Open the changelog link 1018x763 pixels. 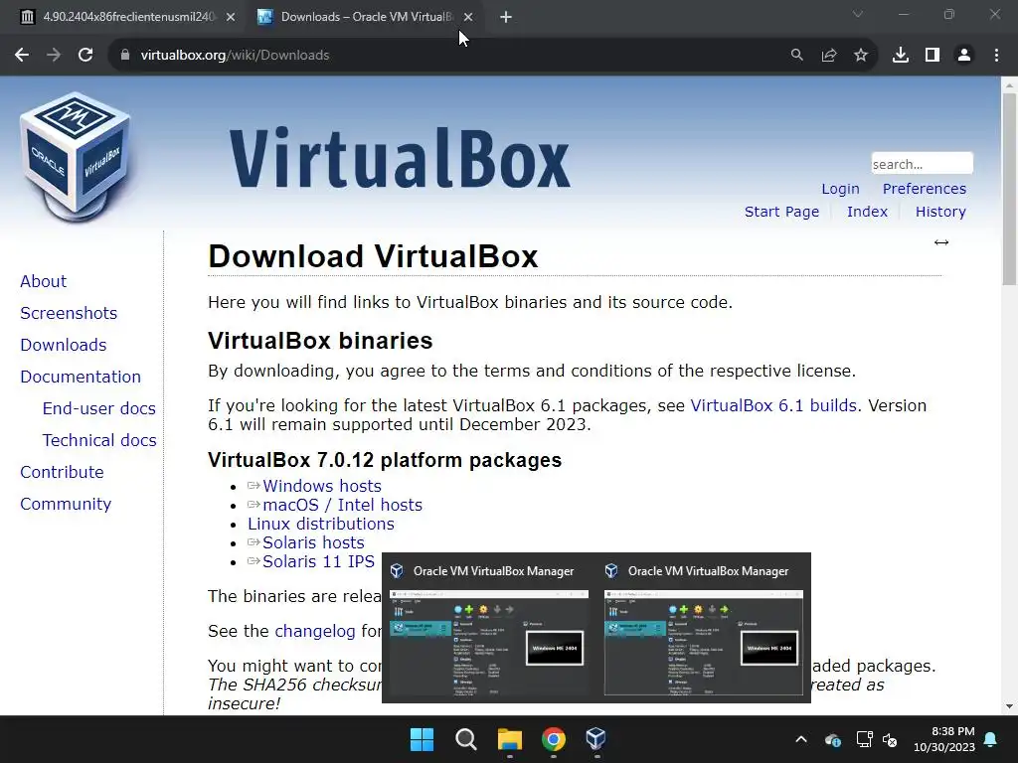coord(315,631)
